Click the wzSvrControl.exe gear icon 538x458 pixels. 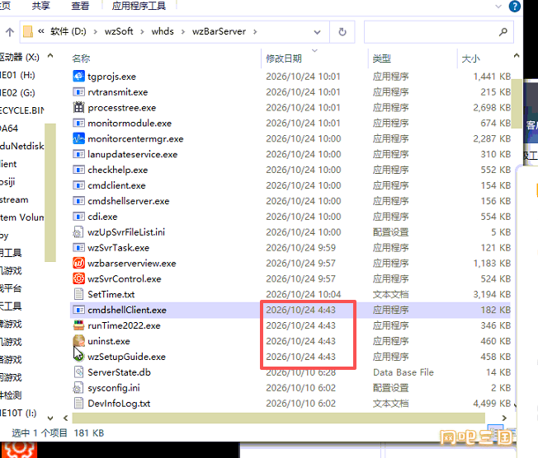[x=78, y=278]
